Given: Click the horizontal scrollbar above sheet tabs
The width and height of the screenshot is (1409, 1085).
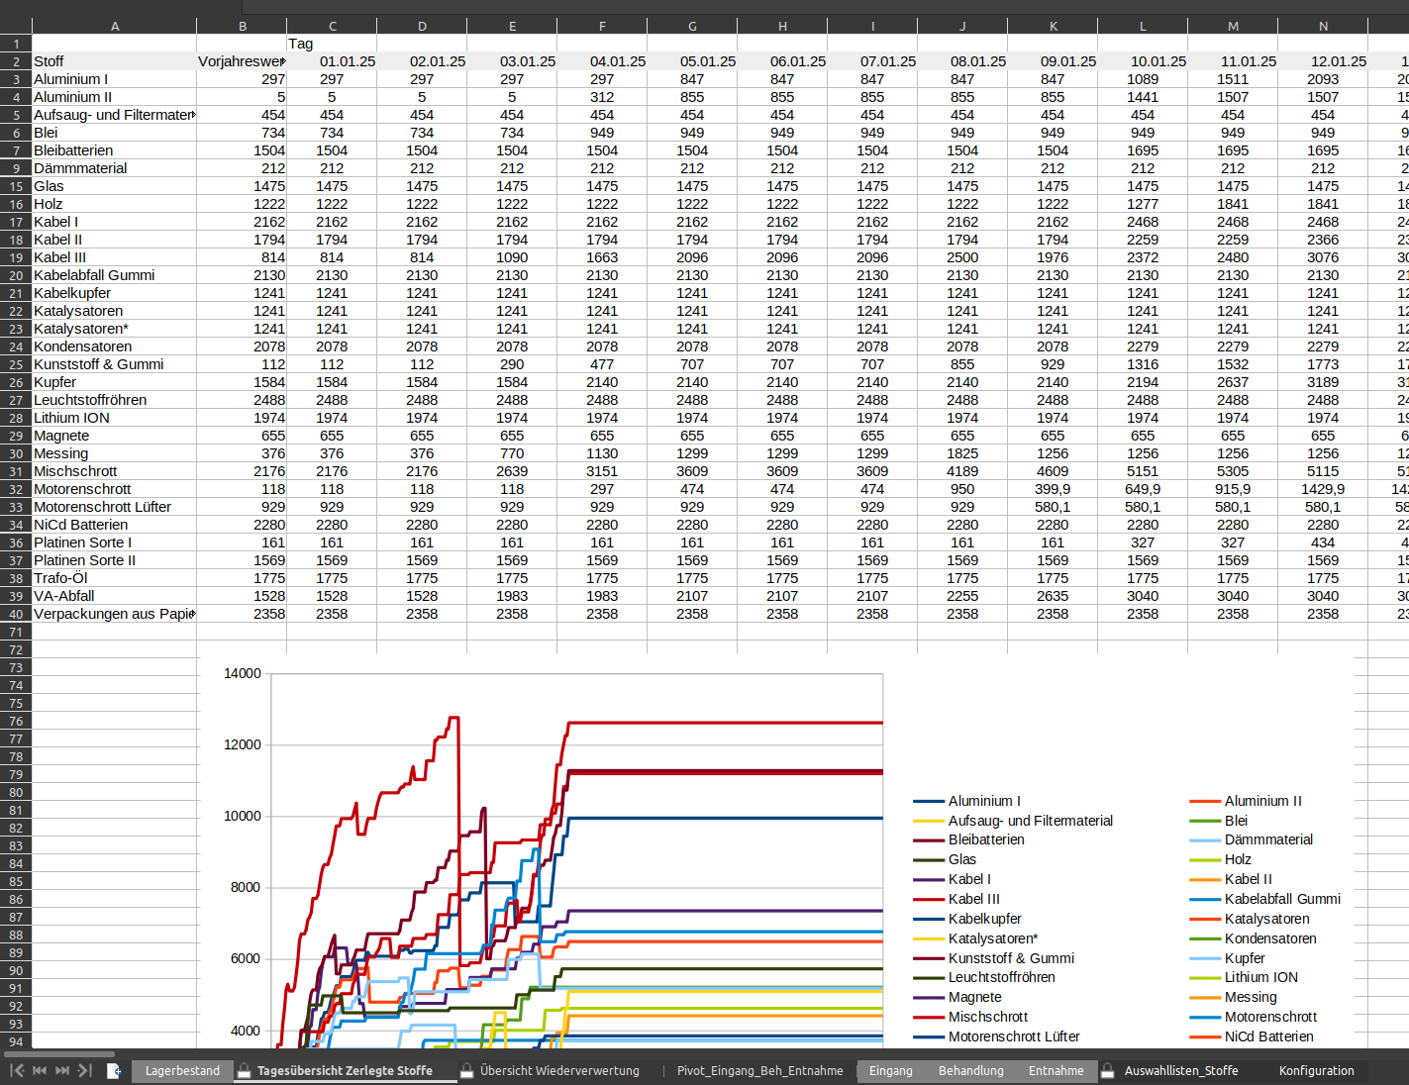Looking at the screenshot, I should click(x=59, y=1054).
